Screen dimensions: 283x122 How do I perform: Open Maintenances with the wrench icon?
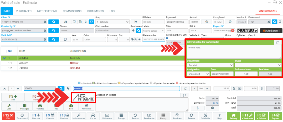pos(78,117)
